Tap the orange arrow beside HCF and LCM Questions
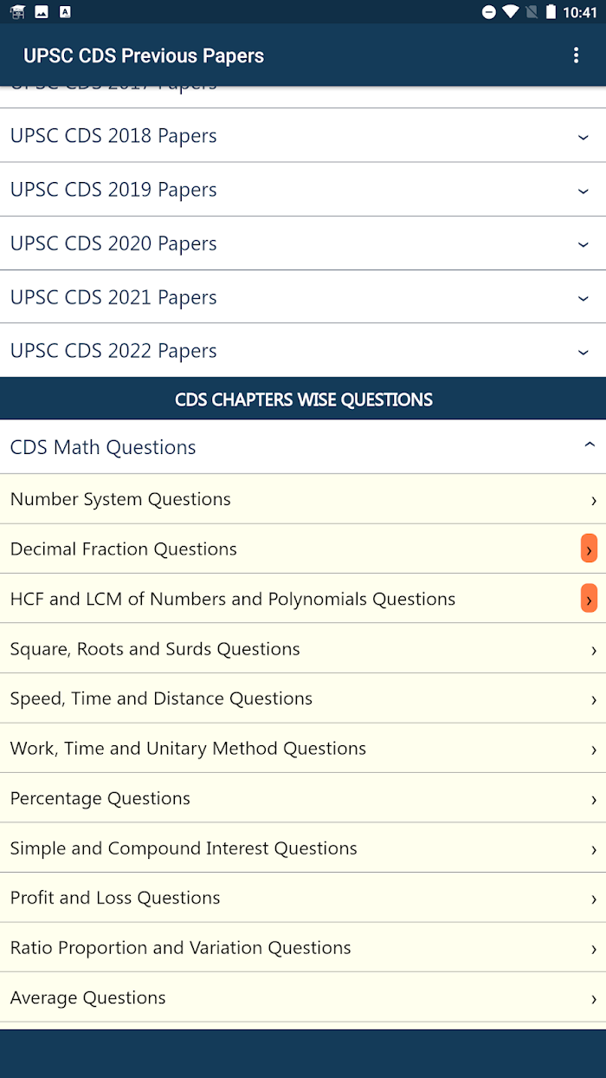This screenshot has width=606, height=1078. 589,599
